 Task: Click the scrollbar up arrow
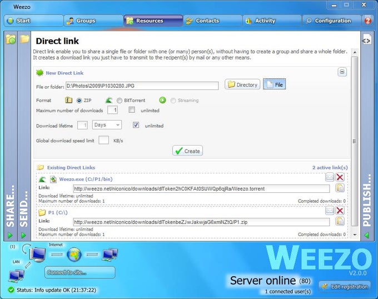click(355, 52)
